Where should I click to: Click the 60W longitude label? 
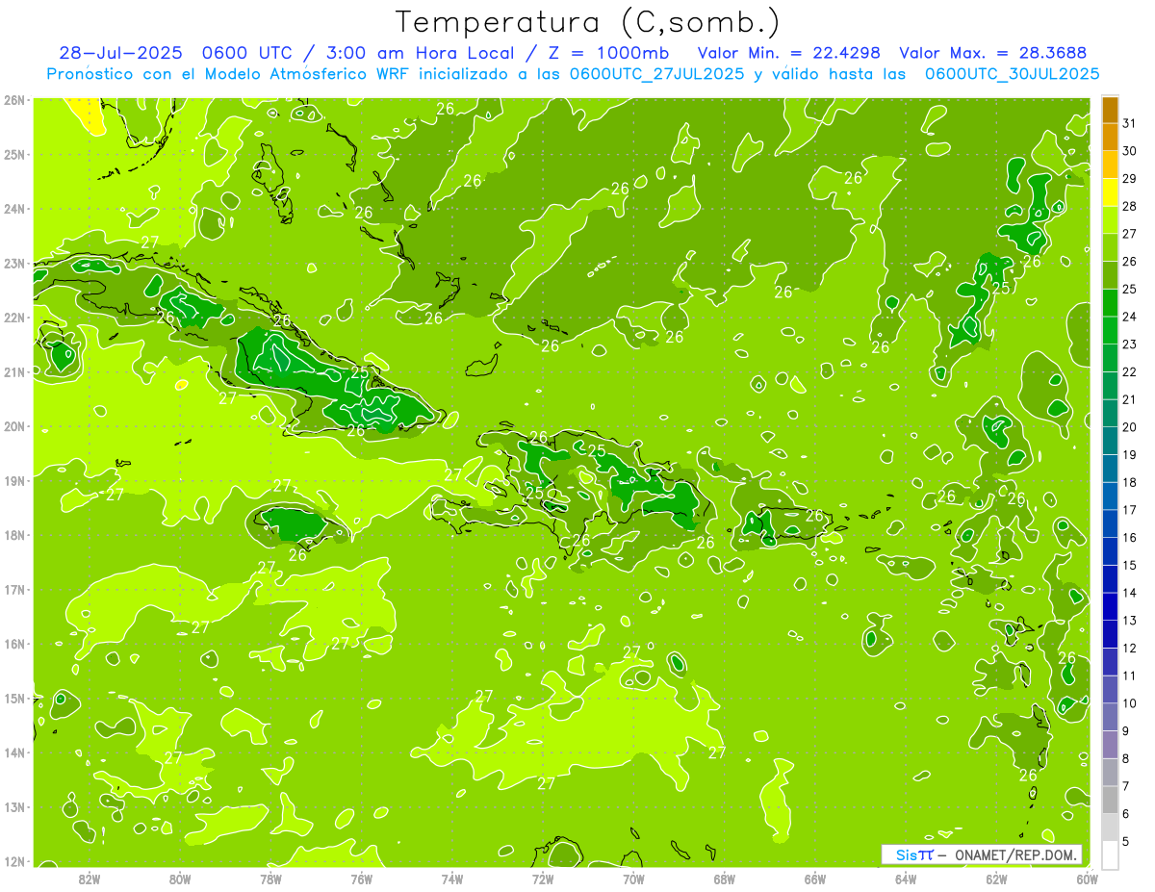click(1087, 879)
